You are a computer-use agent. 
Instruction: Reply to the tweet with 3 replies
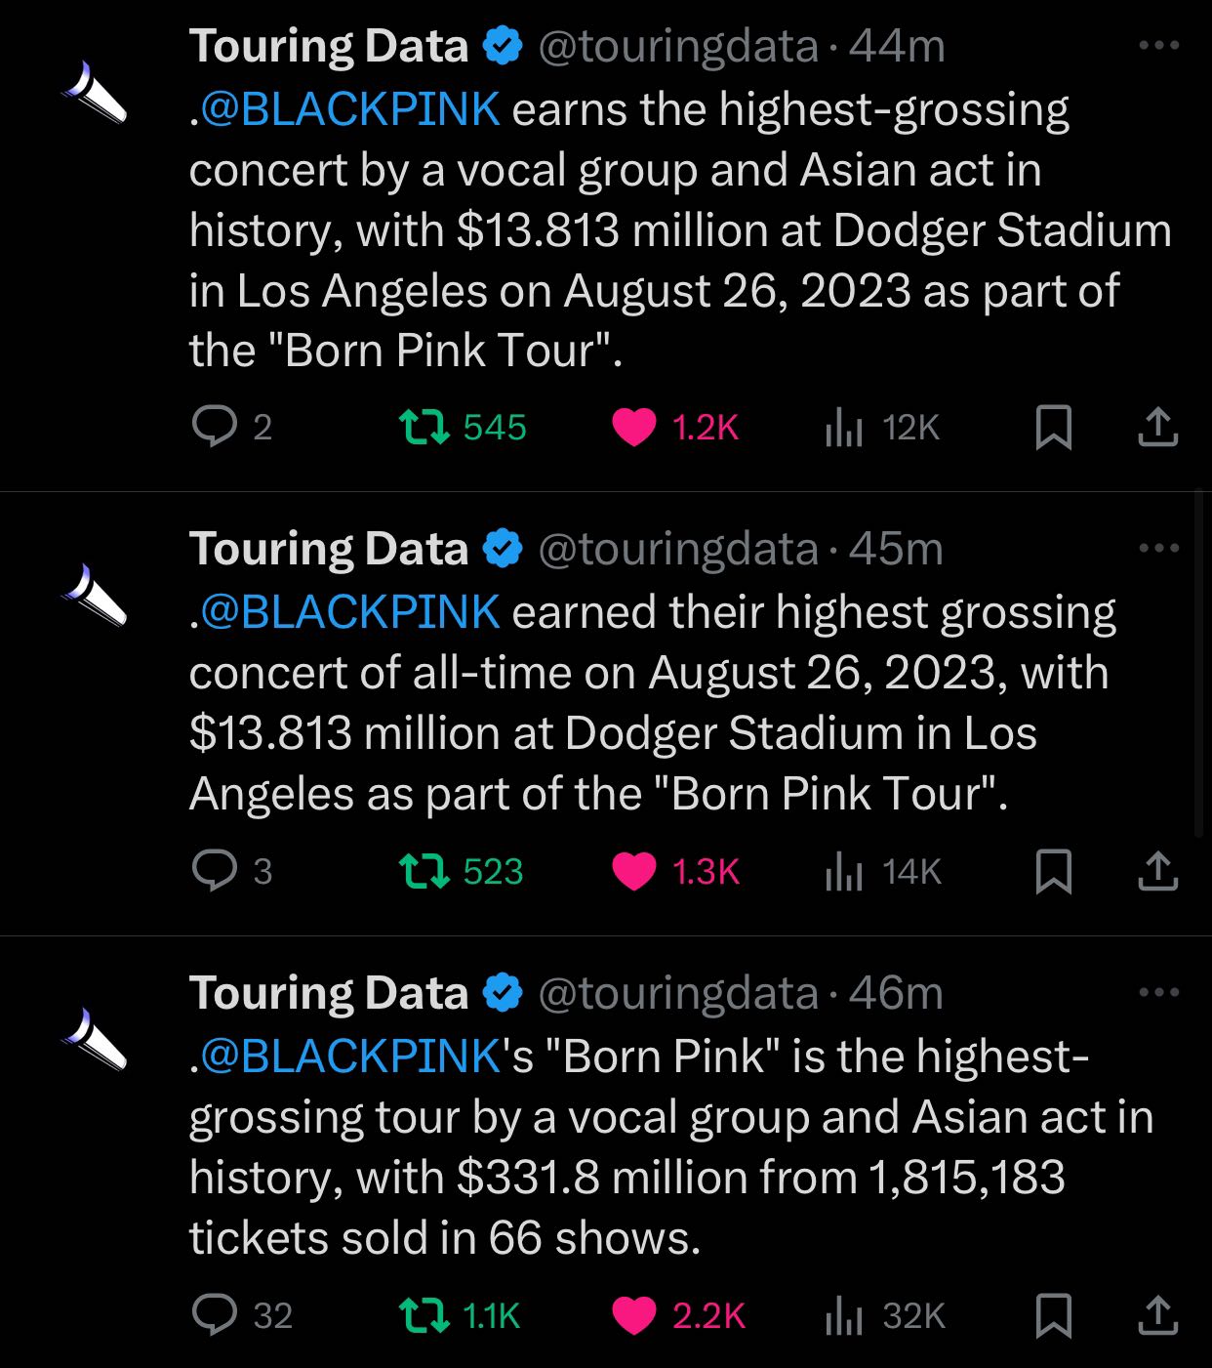coord(215,870)
